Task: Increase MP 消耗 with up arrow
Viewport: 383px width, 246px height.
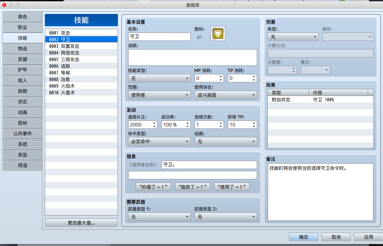Action: pos(221,76)
